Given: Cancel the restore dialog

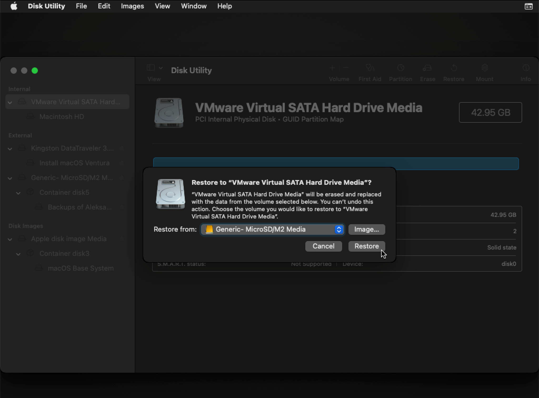Looking at the screenshot, I should tap(323, 246).
